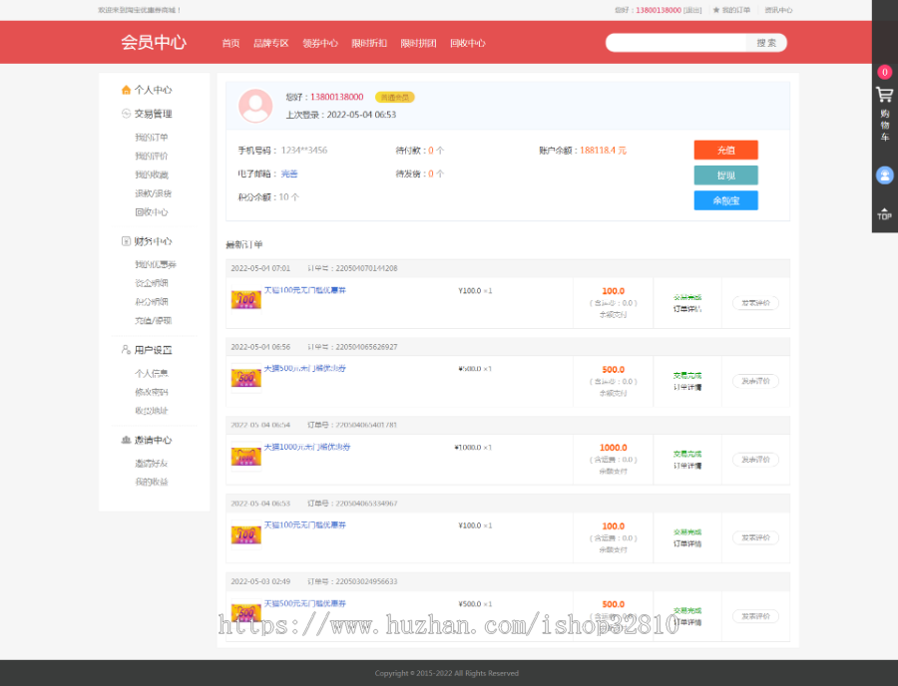Click inside the search input field
This screenshot has height=686, width=898.
point(676,43)
